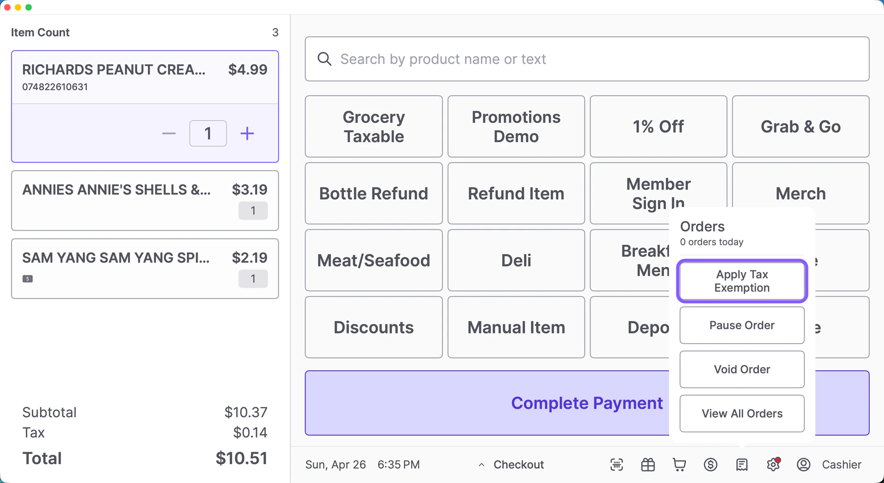This screenshot has height=483, width=884.
Task: Select the Annie's Shells cart item
Action: coord(145,200)
